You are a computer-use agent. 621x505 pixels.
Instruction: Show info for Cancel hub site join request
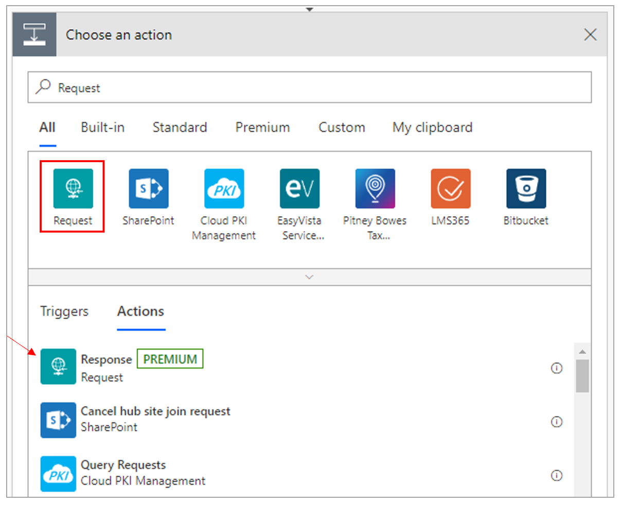tap(557, 422)
